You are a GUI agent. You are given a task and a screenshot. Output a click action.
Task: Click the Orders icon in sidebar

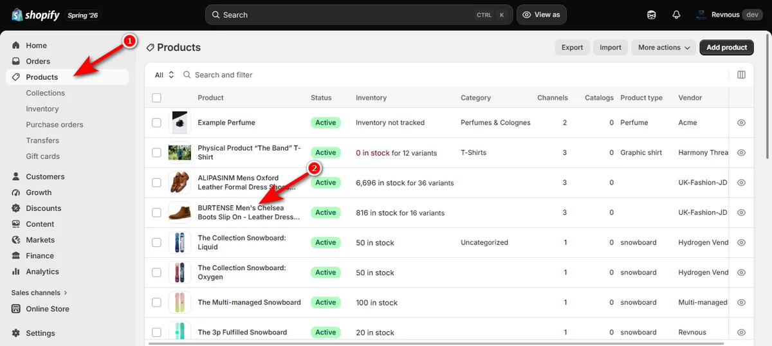click(16, 61)
